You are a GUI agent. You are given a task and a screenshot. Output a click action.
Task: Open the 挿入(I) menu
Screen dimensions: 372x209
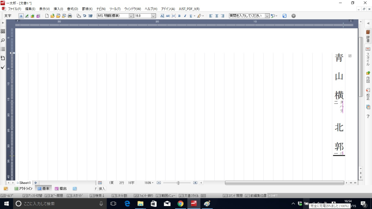tap(58, 9)
